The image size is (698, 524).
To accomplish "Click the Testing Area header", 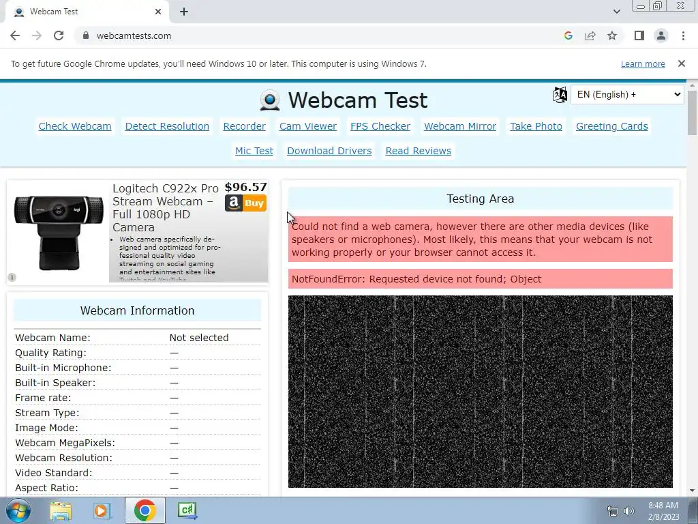I will tap(481, 199).
